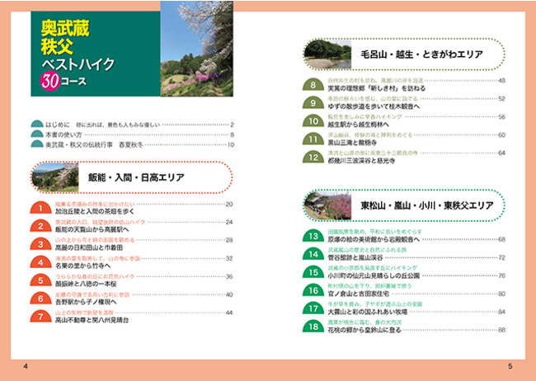Screen dimensions: 536x381
Task: Click the teal marker beside はじめに
Action: [37, 123]
